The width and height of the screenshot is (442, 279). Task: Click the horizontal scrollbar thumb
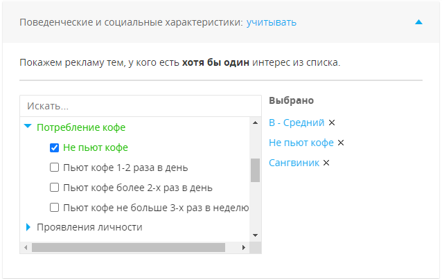point(128,247)
